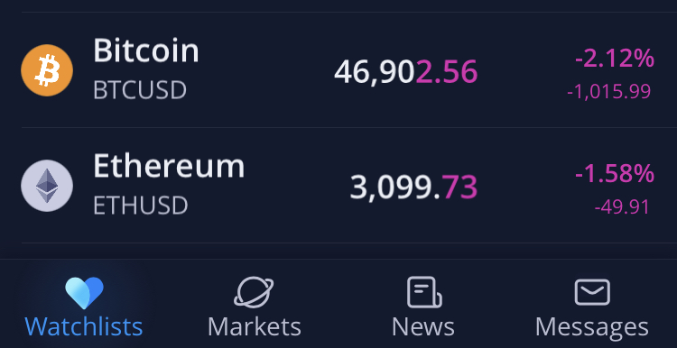The image size is (677, 348).
Task: Tap Bitcoin percent change -2.12%
Action: 615,59
